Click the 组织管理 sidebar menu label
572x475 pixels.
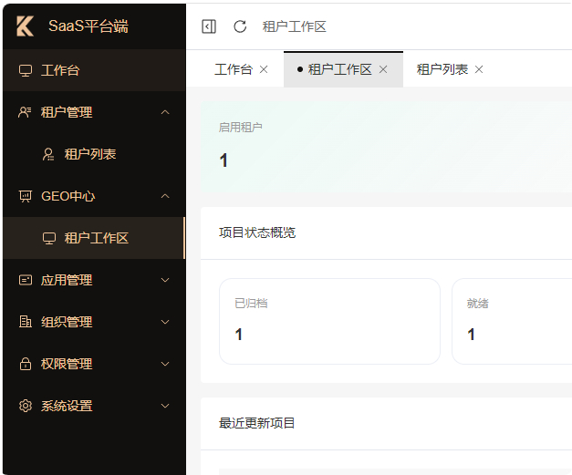pyautogui.click(x=67, y=322)
